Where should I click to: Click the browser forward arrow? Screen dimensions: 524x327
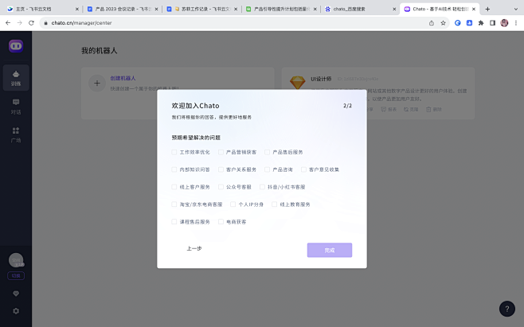click(20, 23)
